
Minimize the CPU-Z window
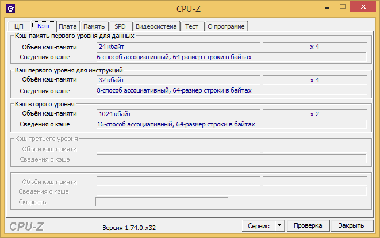click(x=327, y=7)
